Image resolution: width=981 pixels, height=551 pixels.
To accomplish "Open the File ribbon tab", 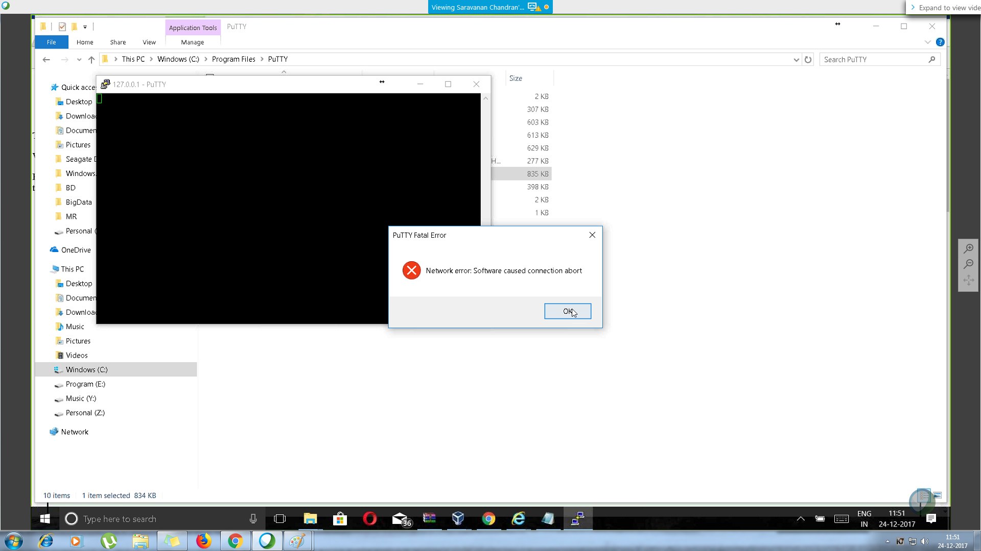I will [x=51, y=42].
